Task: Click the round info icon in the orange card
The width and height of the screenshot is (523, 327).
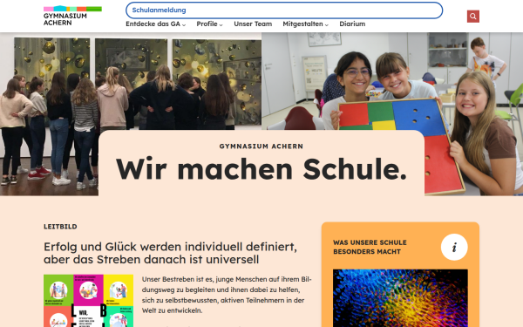Action: 454,248
